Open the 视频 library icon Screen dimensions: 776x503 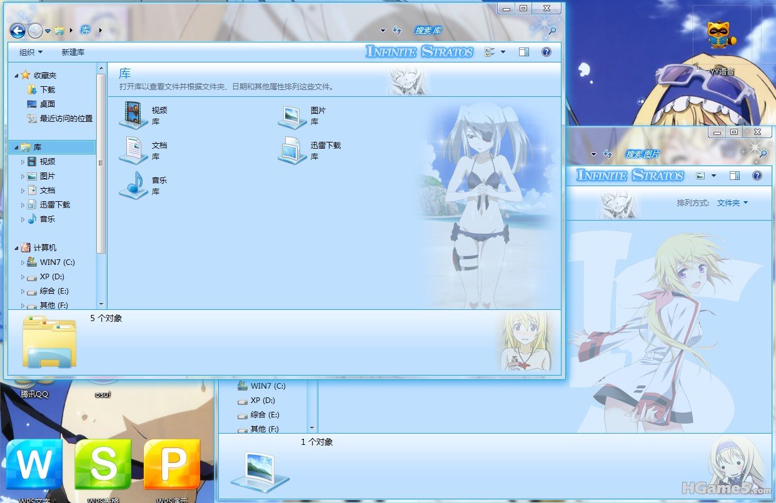pyautogui.click(x=133, y=116)
